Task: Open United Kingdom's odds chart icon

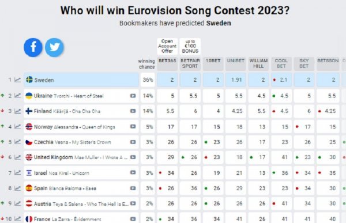Action: (18, 157)
